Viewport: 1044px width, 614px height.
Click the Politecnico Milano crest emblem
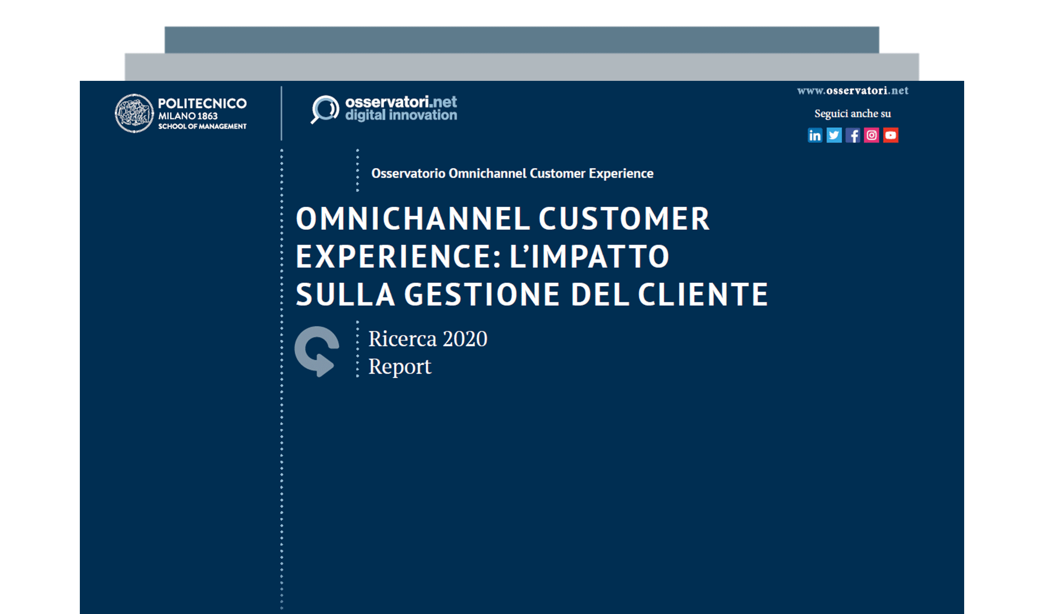(134, 113)
